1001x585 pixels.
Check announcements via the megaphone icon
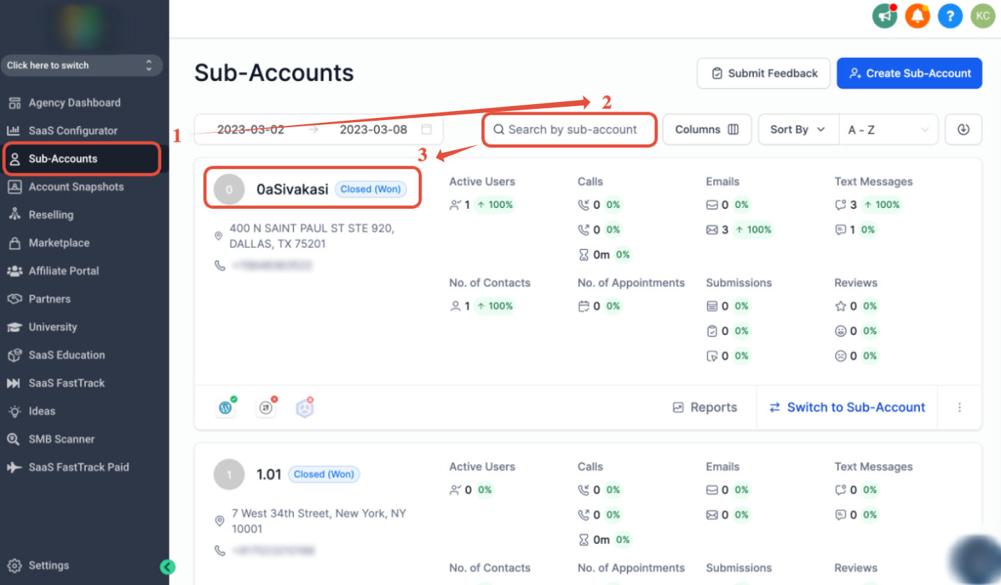pos(884,15)
